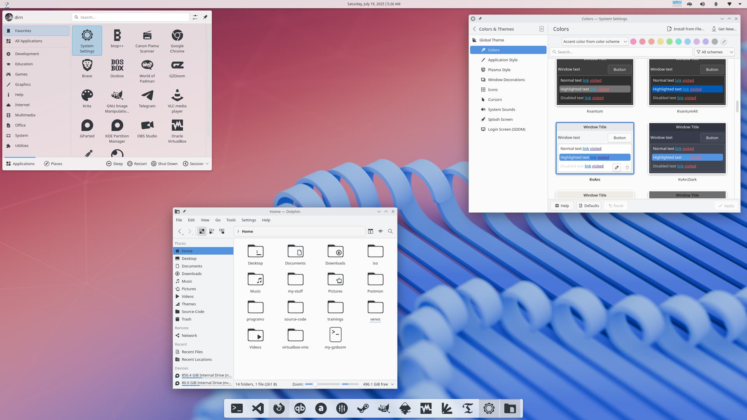Image resolution: width=747 pixels, height=420 pixels.
Task: Pick the green accent color swatch
Action: pos(669,42)
